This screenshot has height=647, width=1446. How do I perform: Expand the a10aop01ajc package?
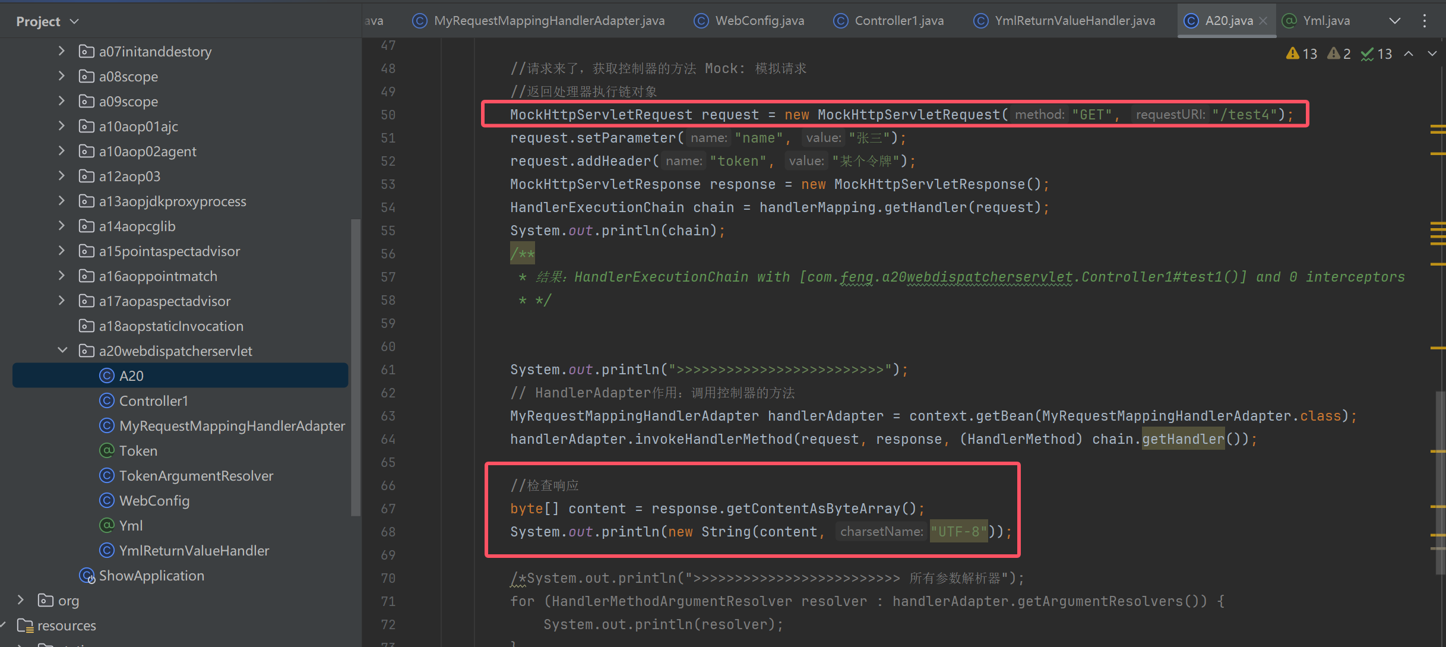(62, 126)
